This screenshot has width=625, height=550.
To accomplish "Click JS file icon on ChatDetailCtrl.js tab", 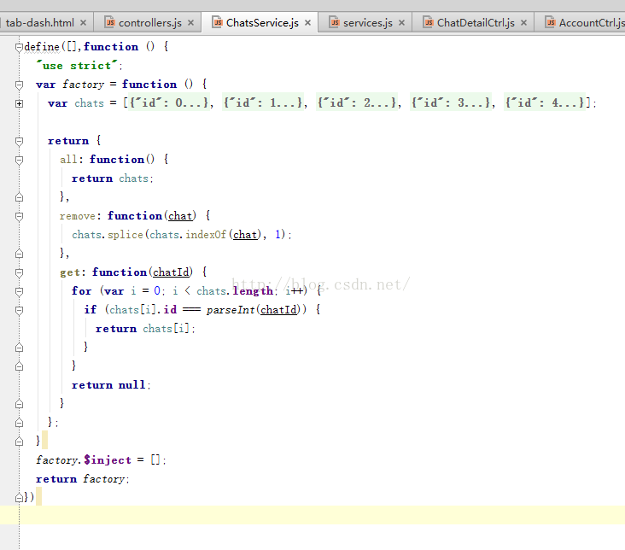I will click(x=428, y=22).
